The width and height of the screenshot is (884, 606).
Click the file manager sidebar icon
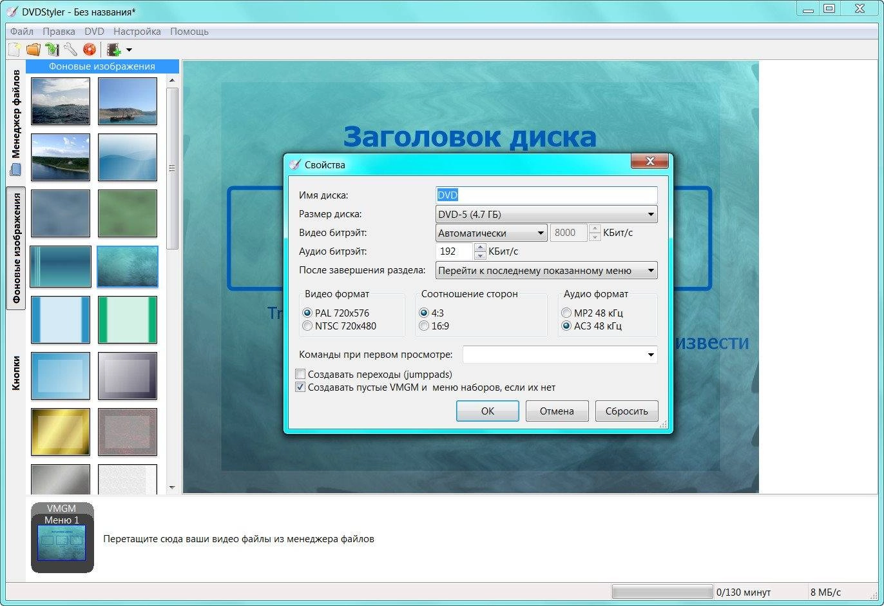[x=15, y=170]
